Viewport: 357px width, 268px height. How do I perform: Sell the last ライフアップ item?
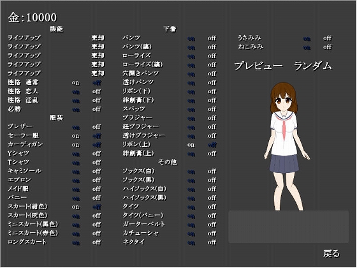click(x=98, y=73)
